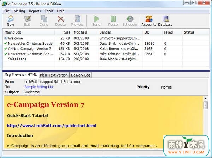Click the 8/3/2008 modified date
212x158 pixels.
pos(81,38)
